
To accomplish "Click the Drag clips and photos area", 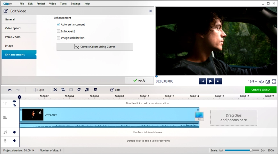I will (x=234, y=118).
